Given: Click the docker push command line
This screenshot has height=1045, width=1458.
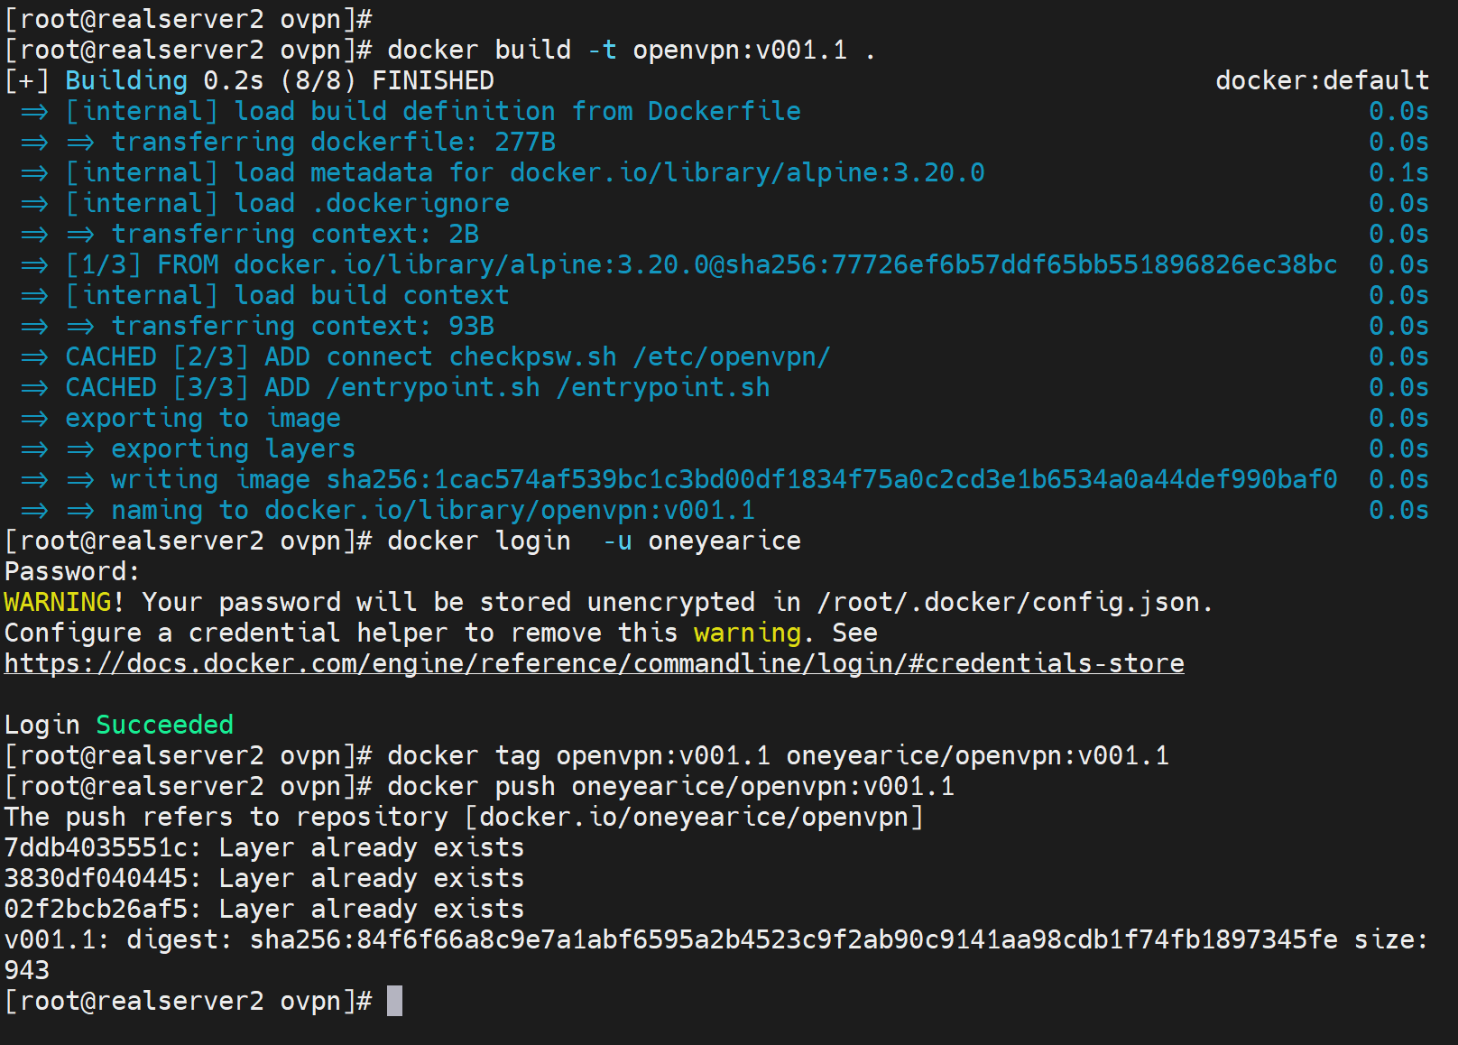Looking at the screenshot, I should (669, 786).
